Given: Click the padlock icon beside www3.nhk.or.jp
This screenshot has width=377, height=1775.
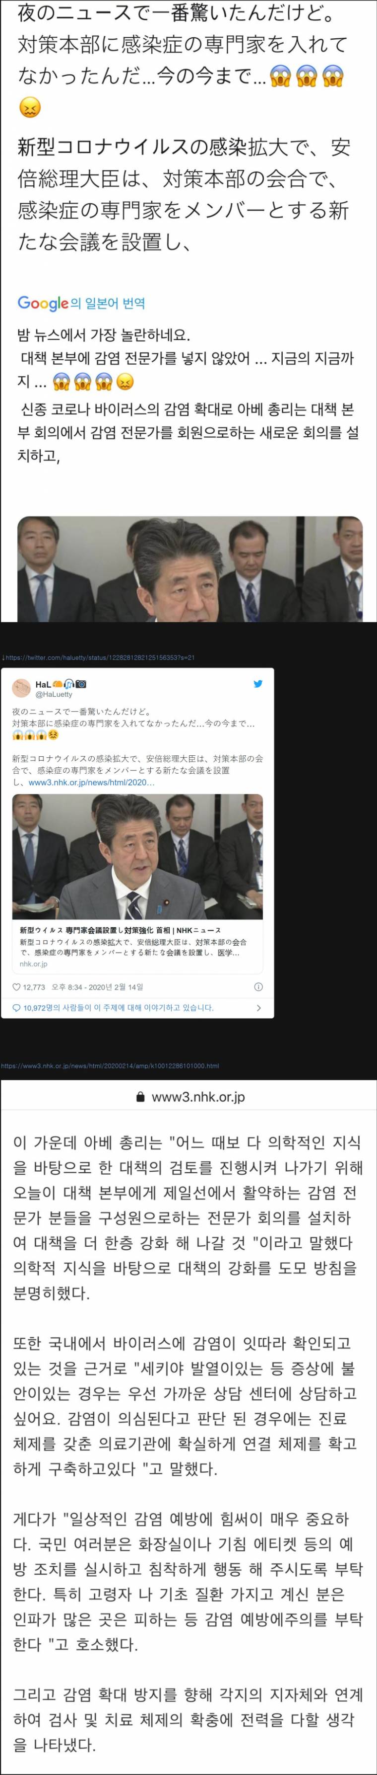Looking at the screenshot, I should (x=140, y=1097).
